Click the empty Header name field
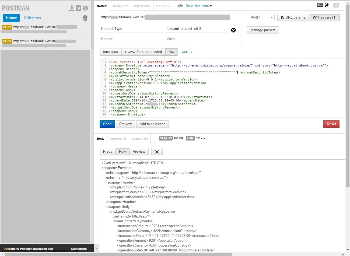Screen dimensions: 350x256 [x=131, y=39]
